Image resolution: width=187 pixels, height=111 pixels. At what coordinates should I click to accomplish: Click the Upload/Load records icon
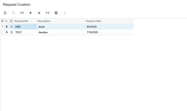(x=65, y=13)
